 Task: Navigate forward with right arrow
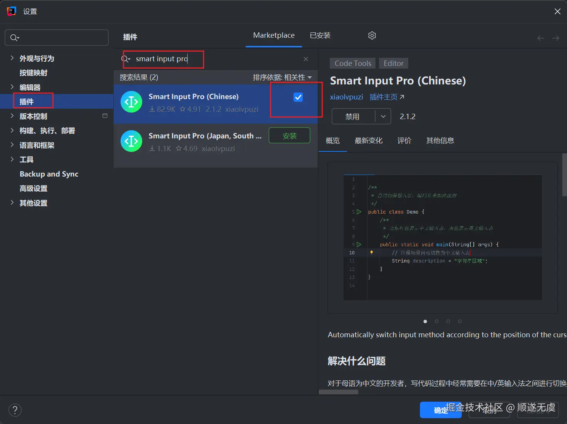click(x=555, y=38)
